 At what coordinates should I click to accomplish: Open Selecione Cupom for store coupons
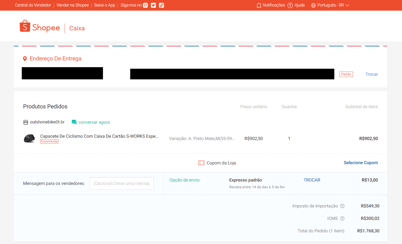[x=361, y=162]
